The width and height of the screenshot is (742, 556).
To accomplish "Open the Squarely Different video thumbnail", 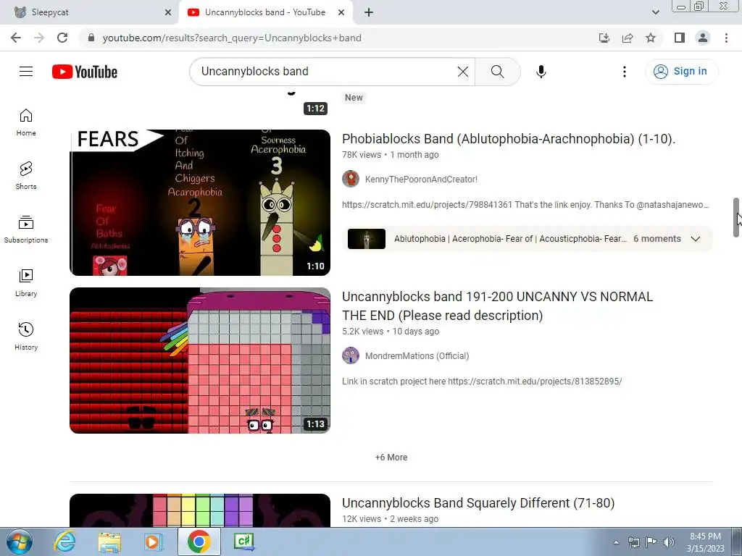I will click(200, 510).
